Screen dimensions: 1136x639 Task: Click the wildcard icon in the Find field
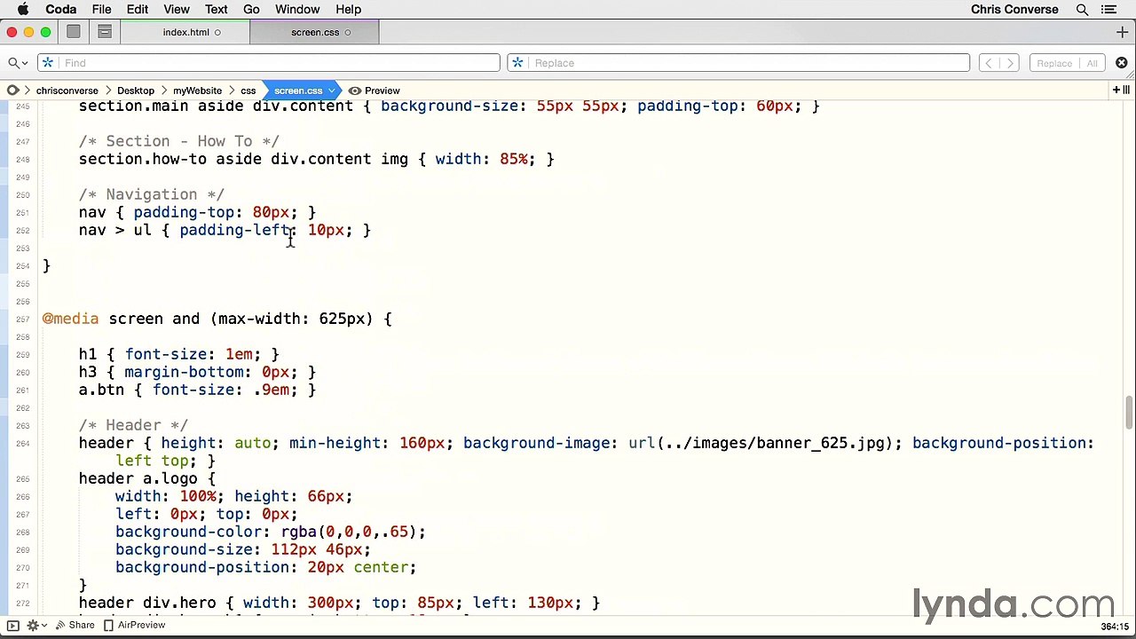click(x=48, y=63)
